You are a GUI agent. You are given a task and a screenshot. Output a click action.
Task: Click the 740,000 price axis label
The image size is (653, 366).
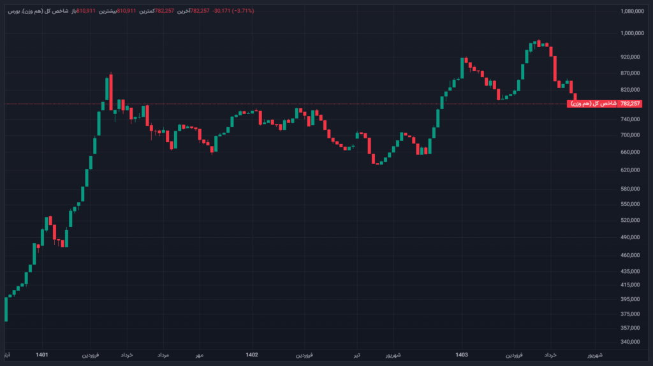click(630, 119)
